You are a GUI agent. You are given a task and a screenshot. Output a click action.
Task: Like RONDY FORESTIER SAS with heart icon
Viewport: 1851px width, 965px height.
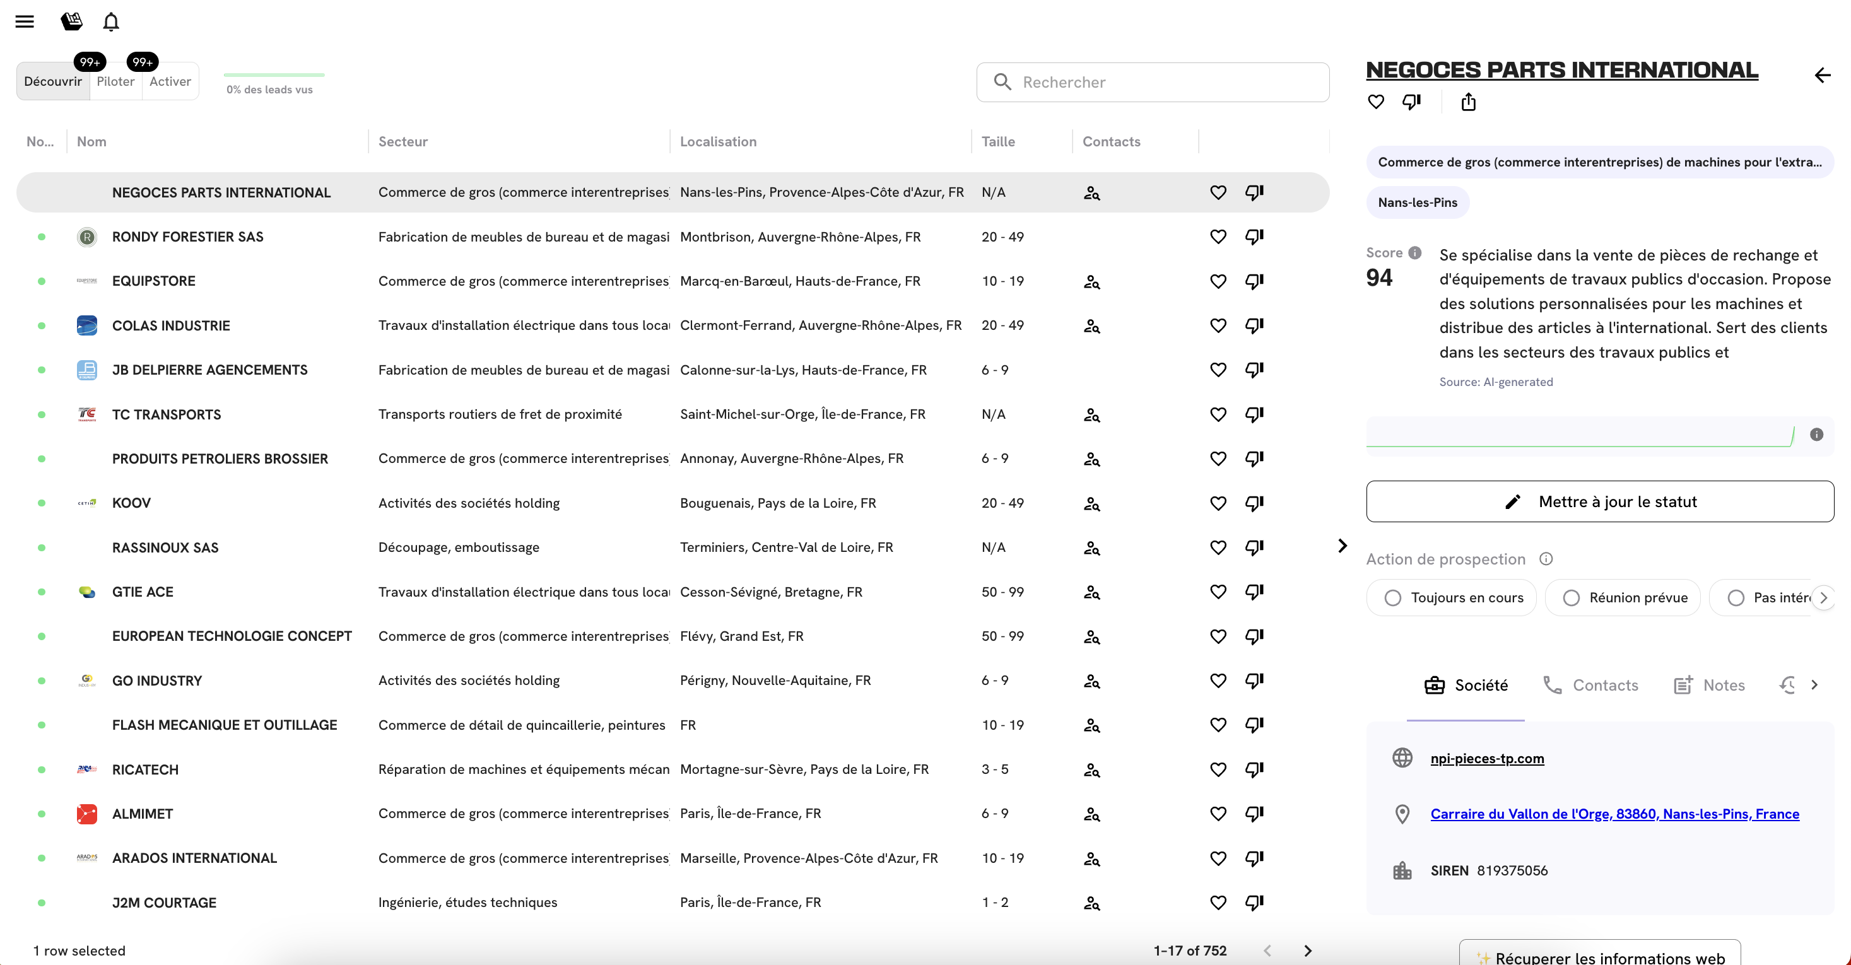point(1217,237)
